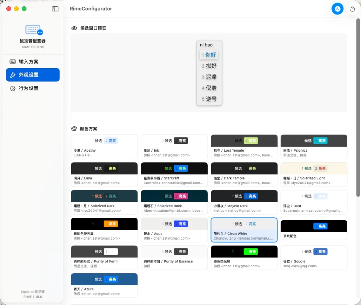
Task: Click the undo reset arrow icon
Action: 352,9
